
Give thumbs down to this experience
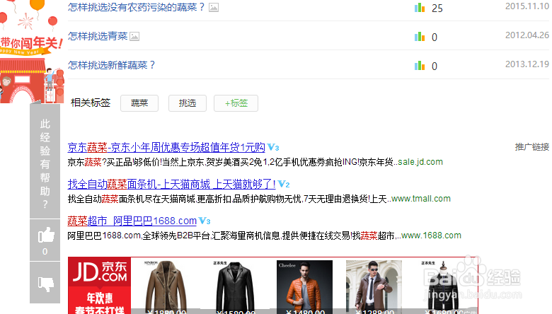(45, 283)
